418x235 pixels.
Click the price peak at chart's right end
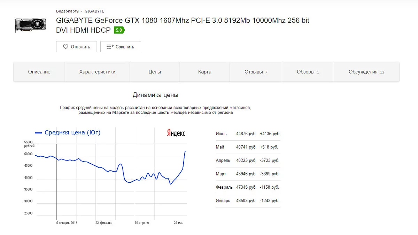pos(185,151)
